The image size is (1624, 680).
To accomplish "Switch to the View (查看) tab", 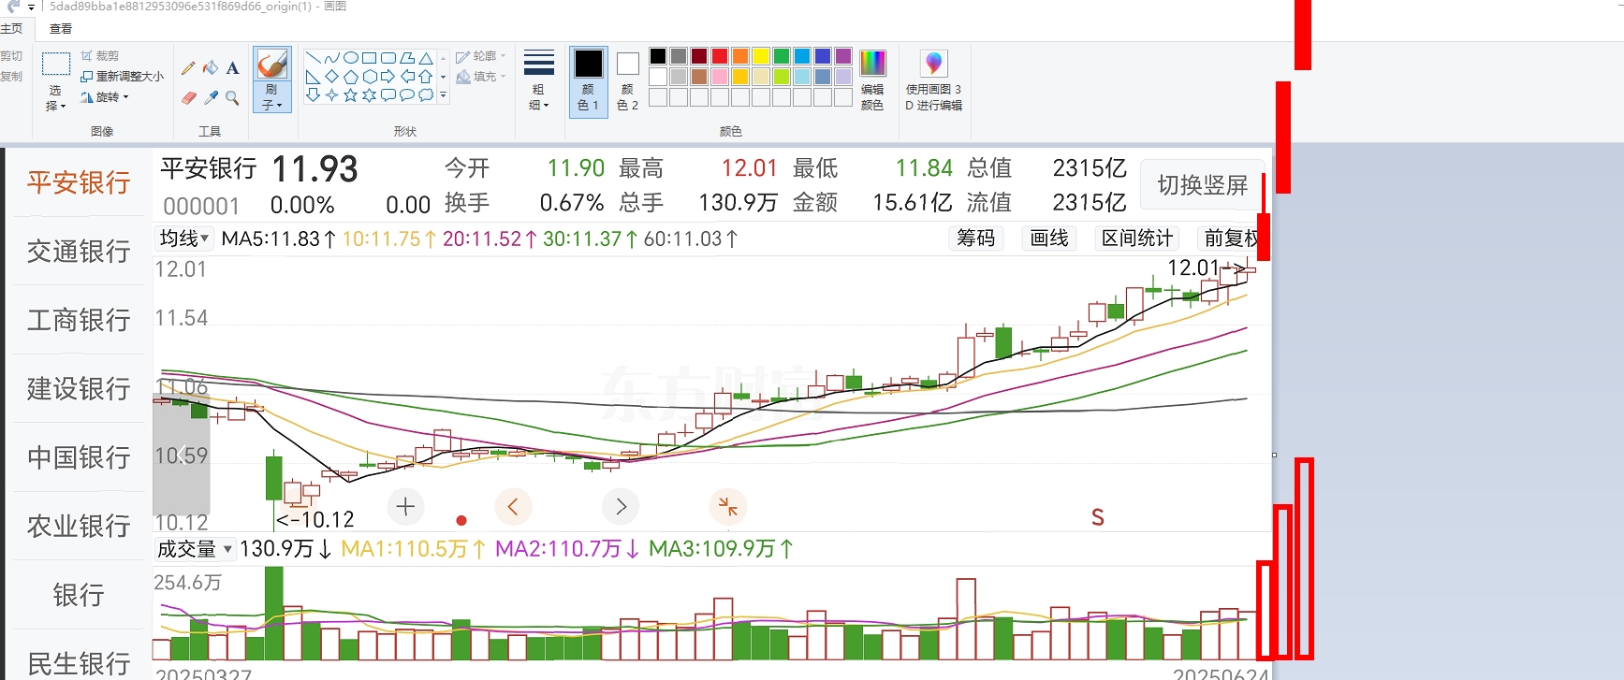I will (x=60, y=29).
